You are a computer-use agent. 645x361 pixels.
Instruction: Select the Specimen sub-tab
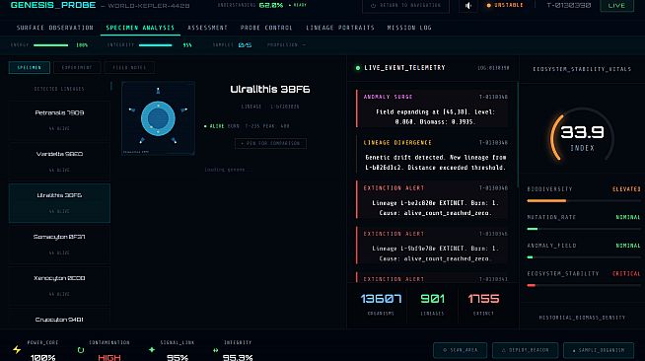30,67
